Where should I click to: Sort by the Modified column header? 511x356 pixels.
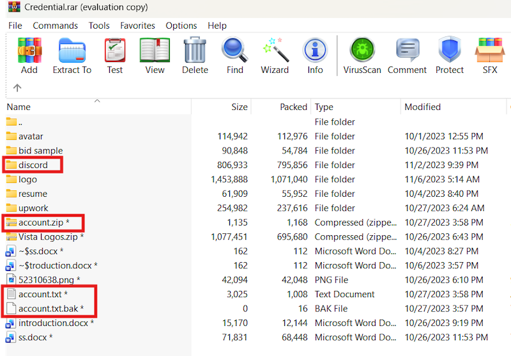coord(454,107)
